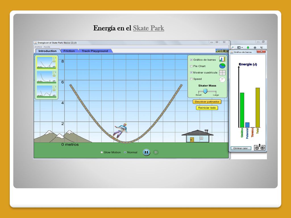
Task: Click the speedometer icon beside Speed
Action: point(222,79)
